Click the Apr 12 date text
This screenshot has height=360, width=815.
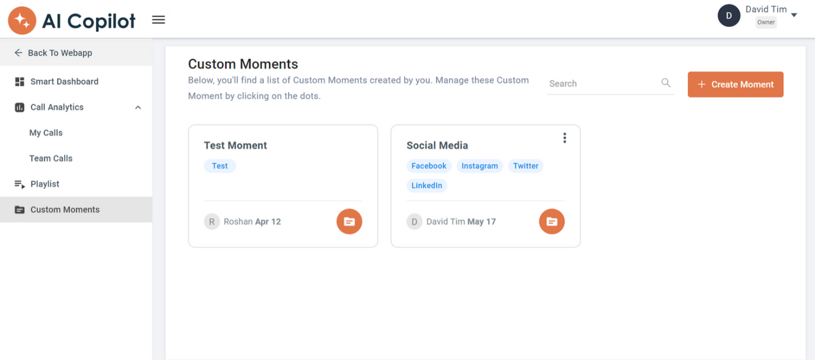click(268, 222)
